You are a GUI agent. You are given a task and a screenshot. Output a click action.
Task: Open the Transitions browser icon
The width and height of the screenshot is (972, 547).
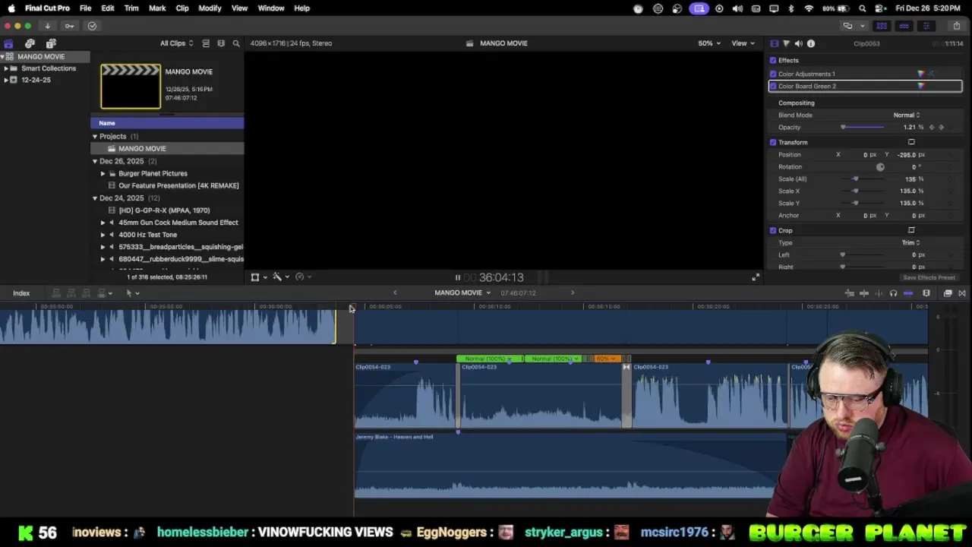[962, 293]
